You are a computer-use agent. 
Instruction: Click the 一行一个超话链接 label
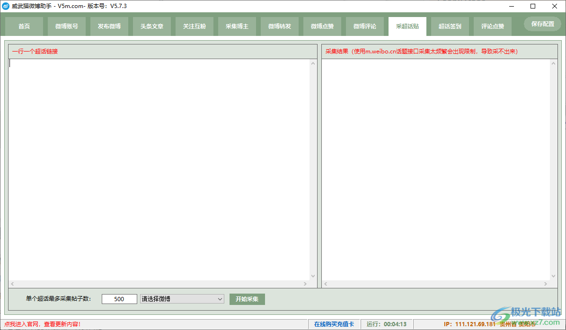[x=35, y=51]
